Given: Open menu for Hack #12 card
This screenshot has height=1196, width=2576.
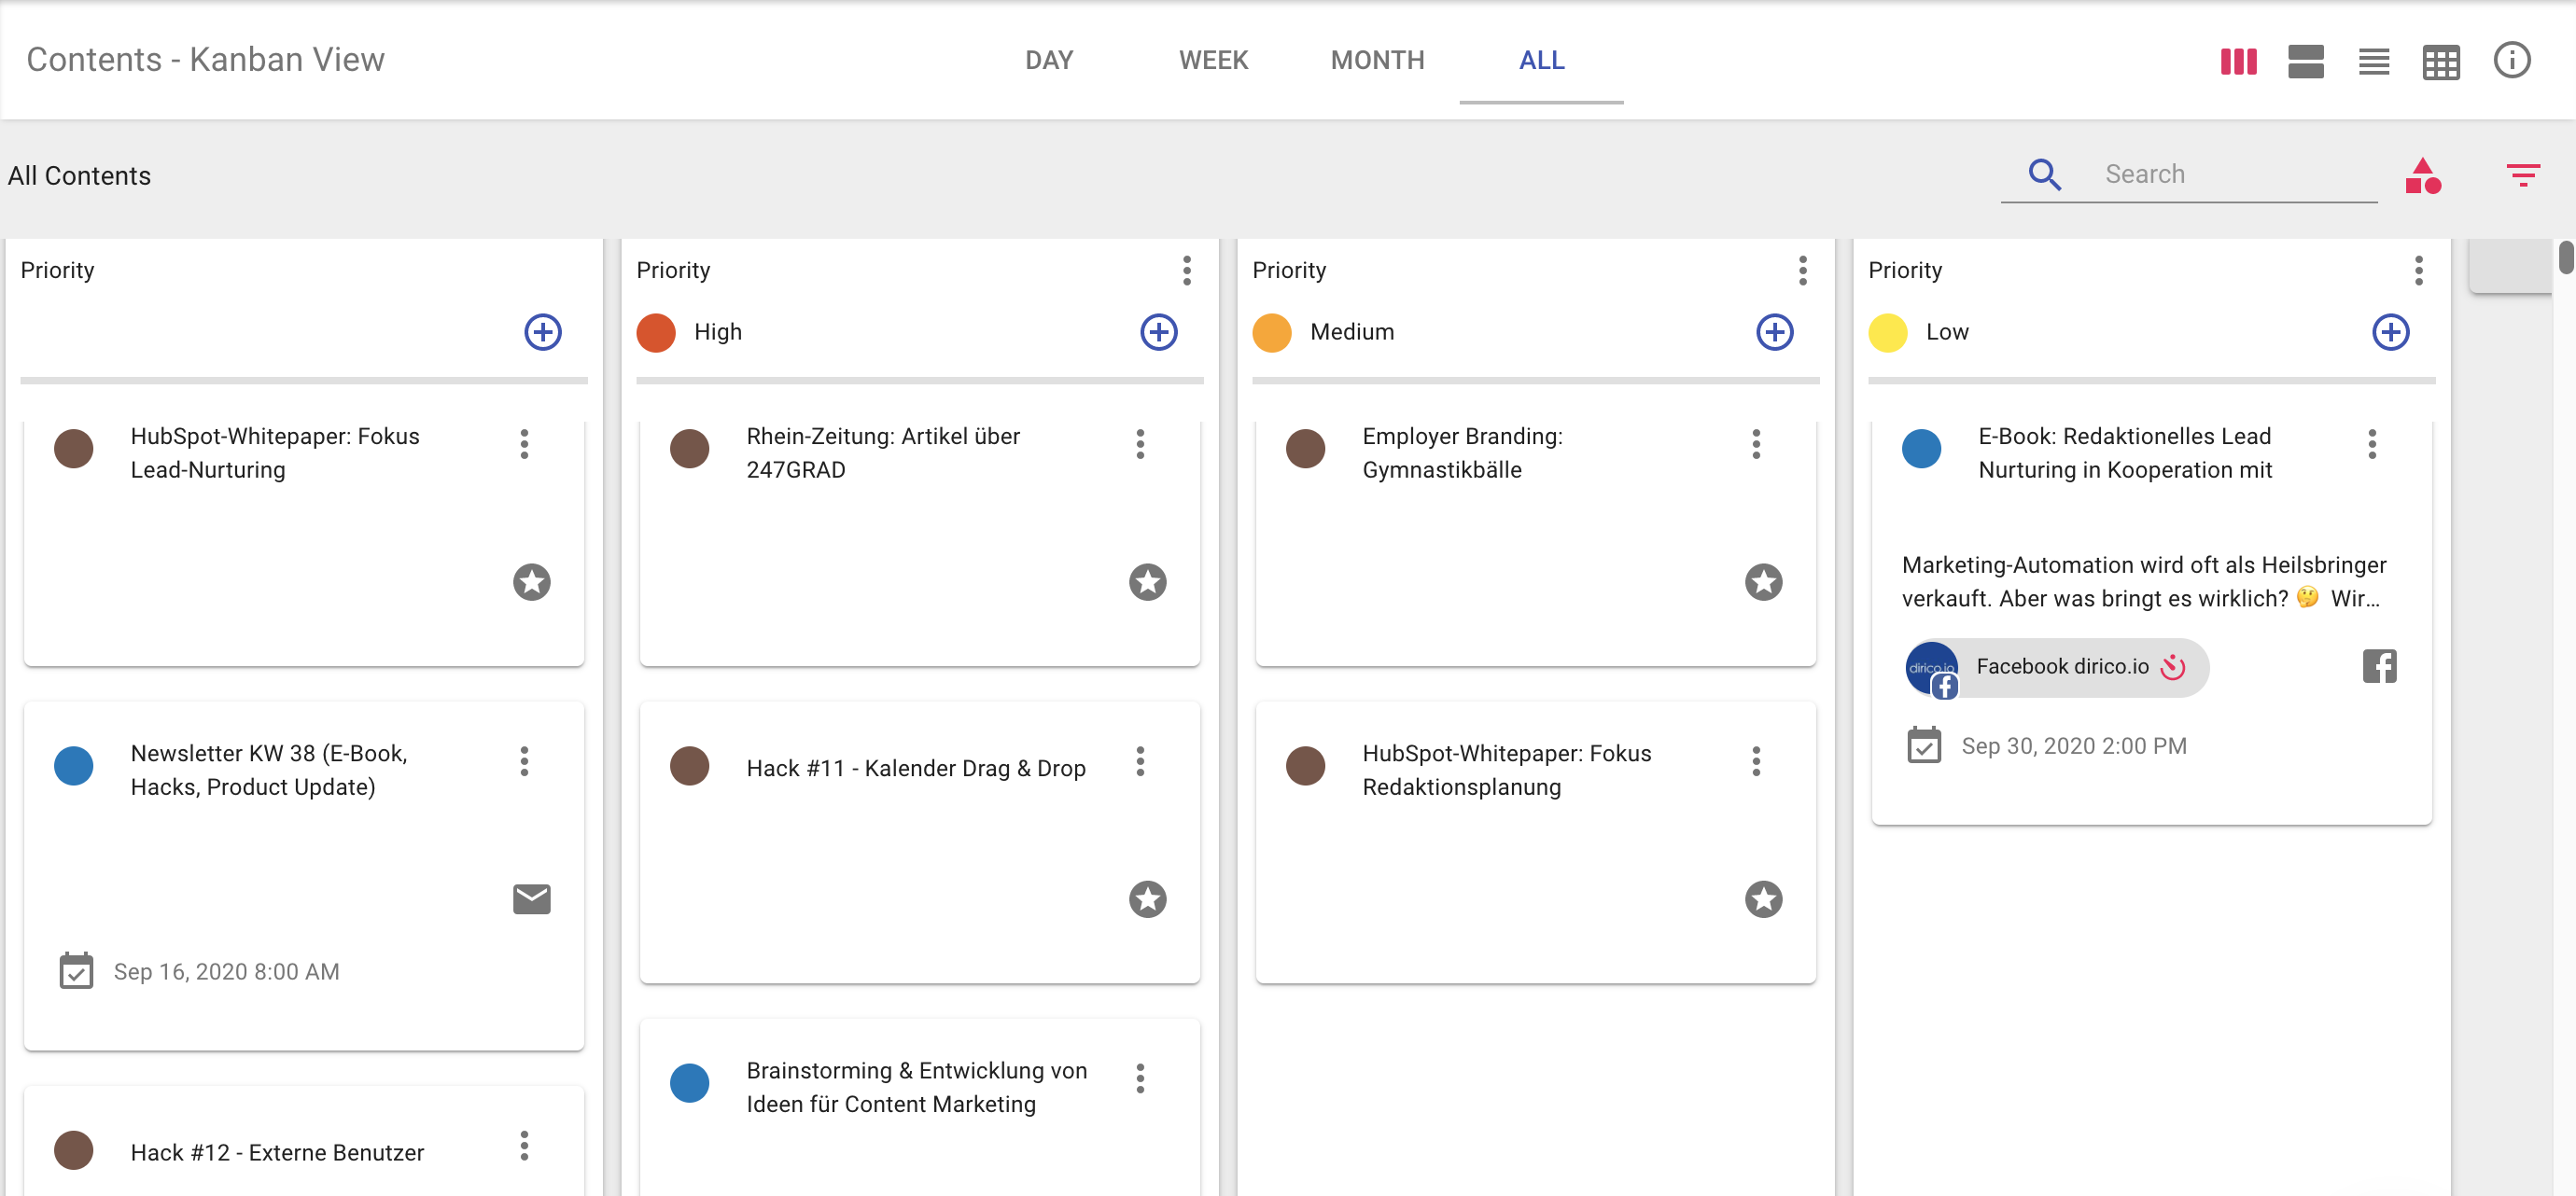Looking at the screenshot, I should (523, 1146).
